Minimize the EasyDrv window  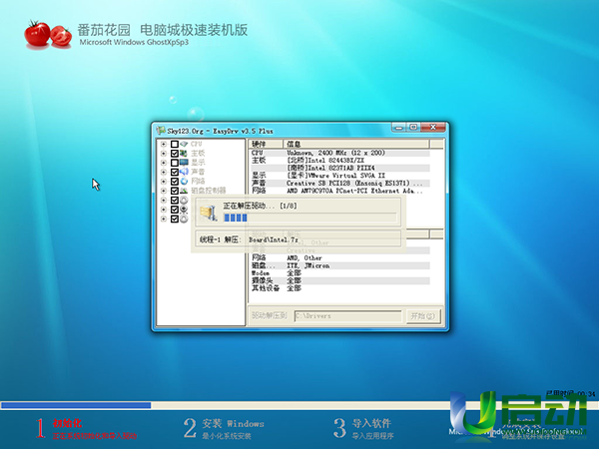pos(398,127)
